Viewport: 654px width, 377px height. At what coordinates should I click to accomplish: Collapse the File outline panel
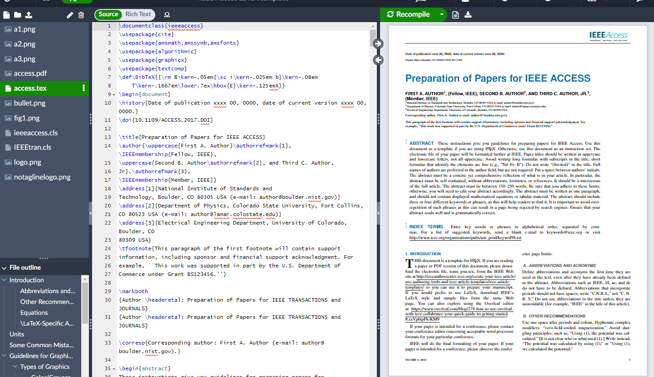point(4,267)
